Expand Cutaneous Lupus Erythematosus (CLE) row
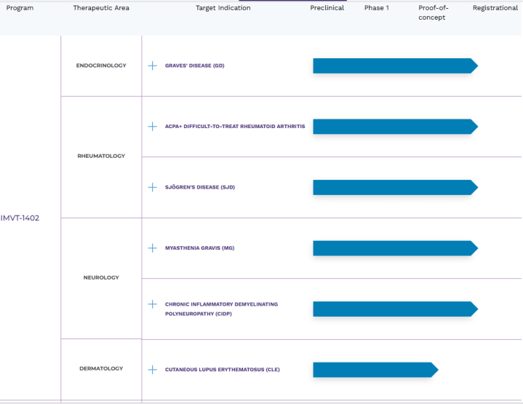Screen dimensions: 523x404 click(153, 370)
